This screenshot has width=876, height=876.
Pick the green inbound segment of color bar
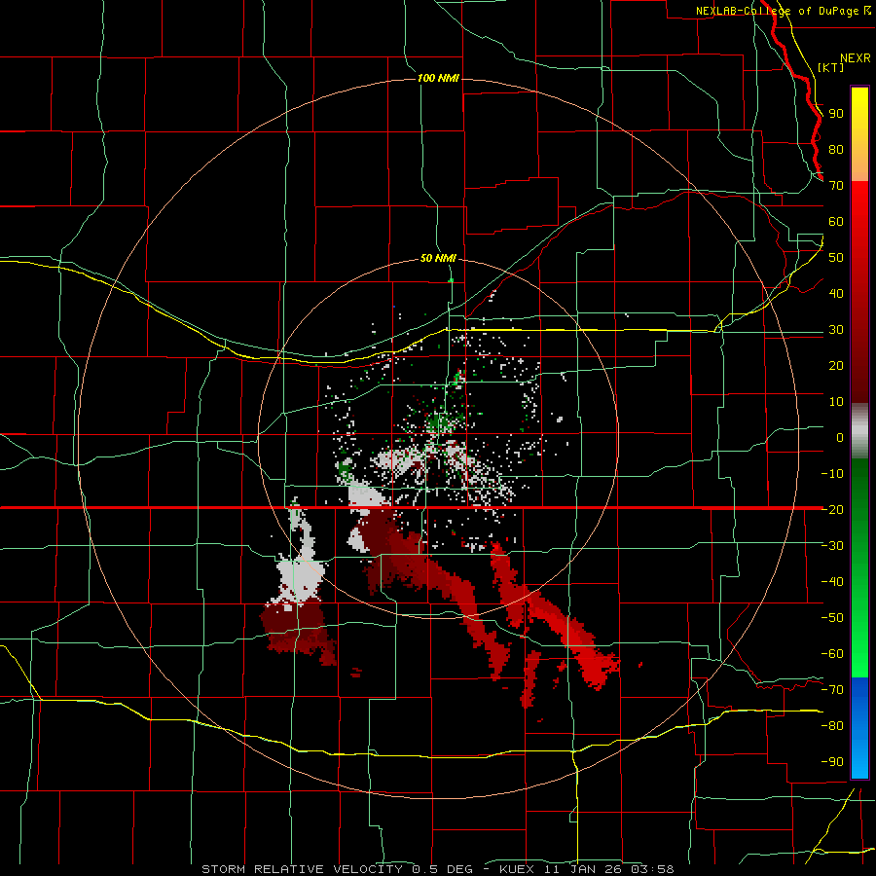click(859, 567)
